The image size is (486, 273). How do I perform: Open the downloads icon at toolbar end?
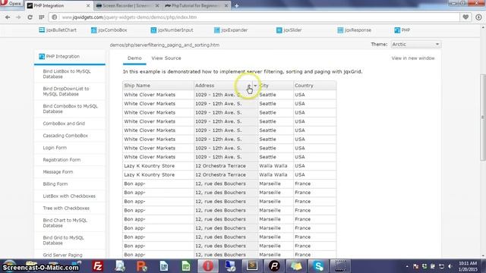pos(478,17)
